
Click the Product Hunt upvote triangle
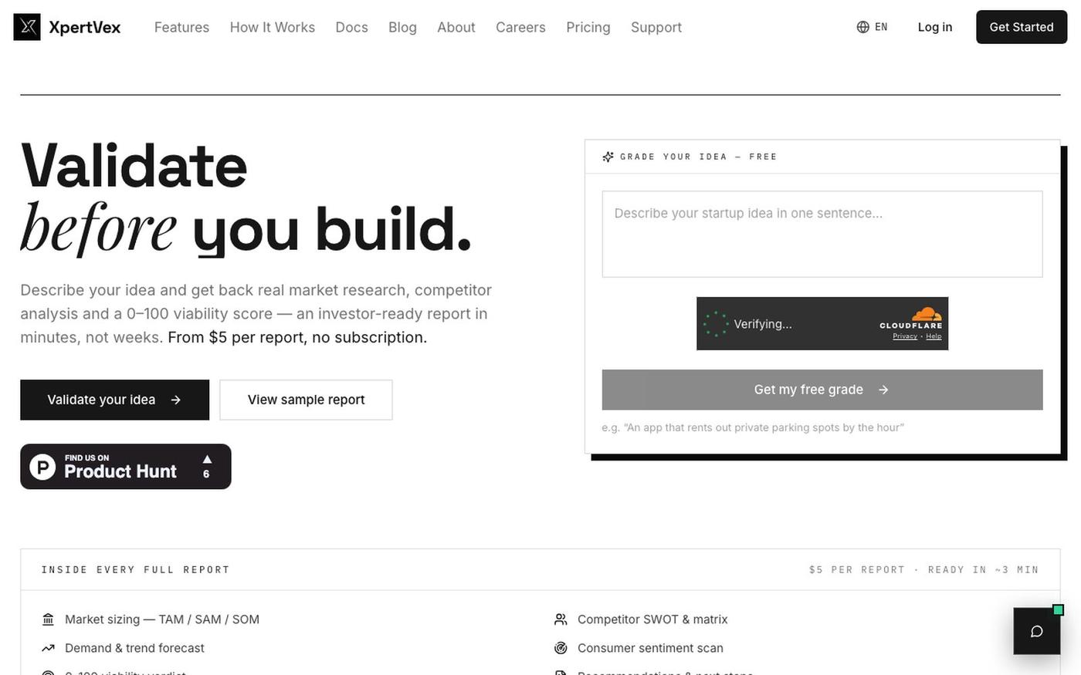point(207,459)
